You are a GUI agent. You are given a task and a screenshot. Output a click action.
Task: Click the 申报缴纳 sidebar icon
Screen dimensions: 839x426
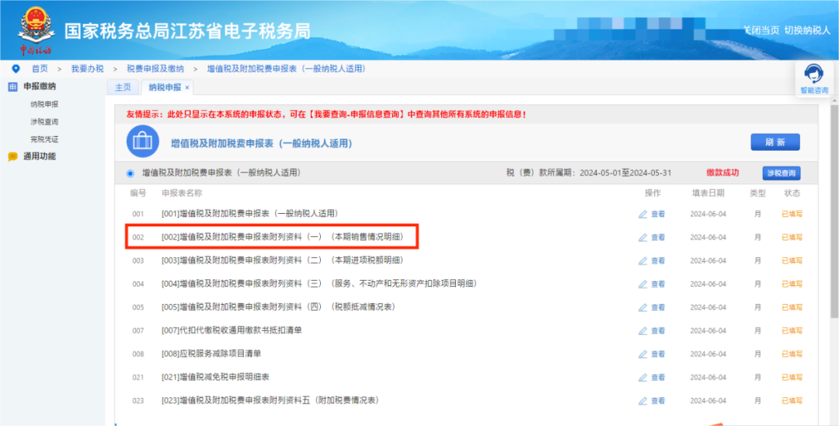pyautogui.click(x=12, y=87)
